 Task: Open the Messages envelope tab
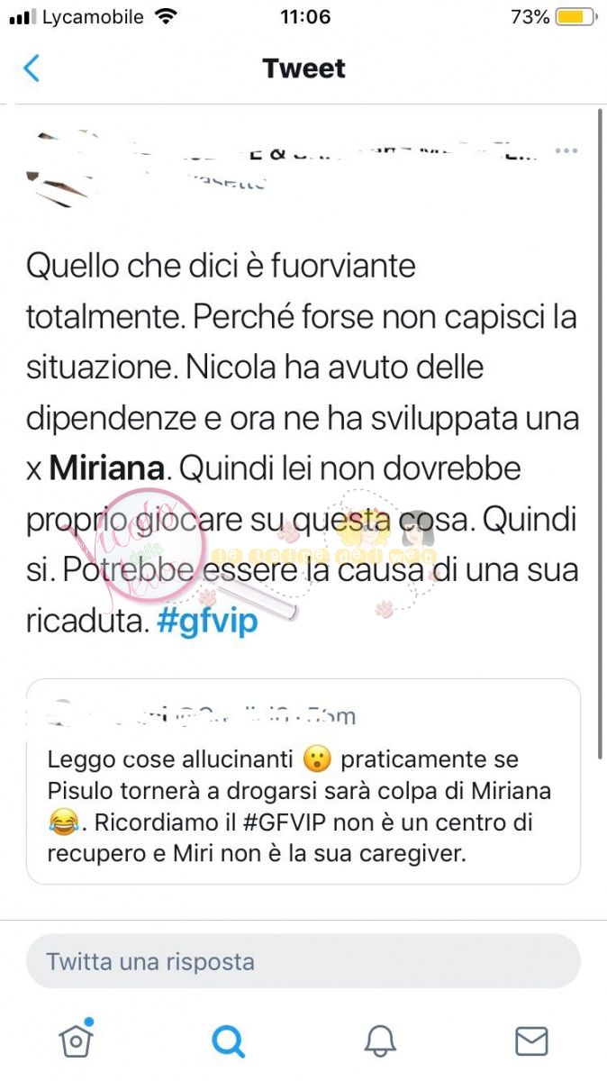click(531, 1041)
